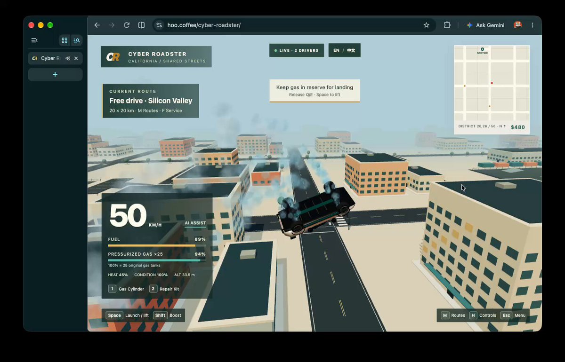The height and width of the screenshot is (362, 565).
Task: Click the Space Launch / lift key hint
Action: 127,315
